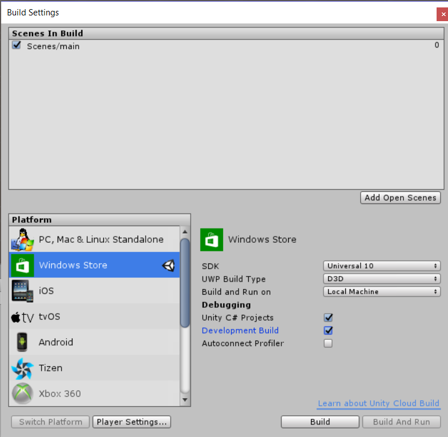Click the platform list scrollbar thumb

185,283
